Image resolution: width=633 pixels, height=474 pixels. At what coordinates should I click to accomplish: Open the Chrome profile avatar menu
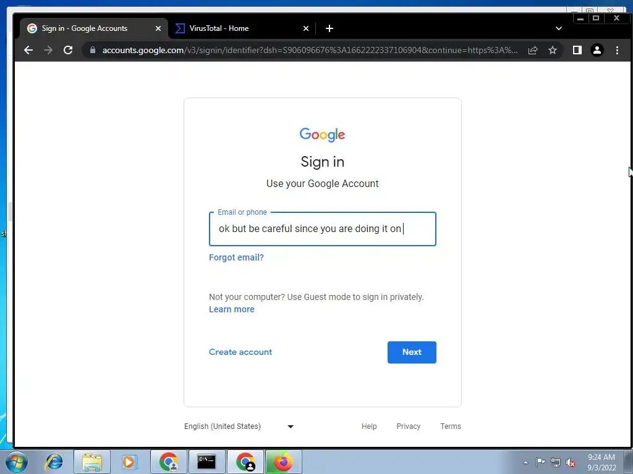tap(597, 50)
